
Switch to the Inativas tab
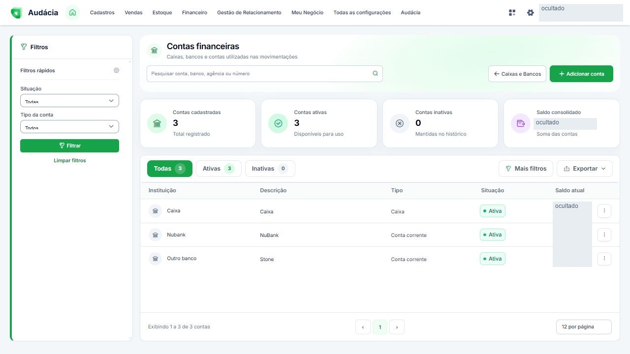pyautogui.click(x=270, y=169)
